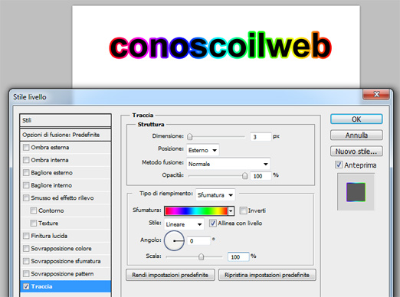Click the style preview thumbnail under Anteprima
The height and width of the screenshot is (297, 400).
coord(356,192)
